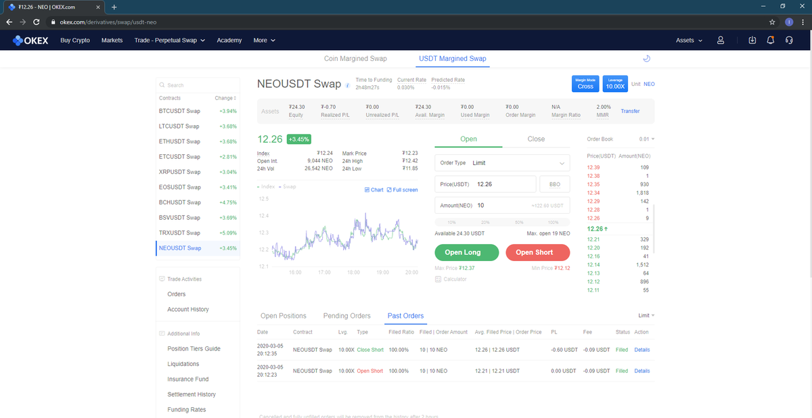Click the 12.39 ask price in order book

[593, 167]
